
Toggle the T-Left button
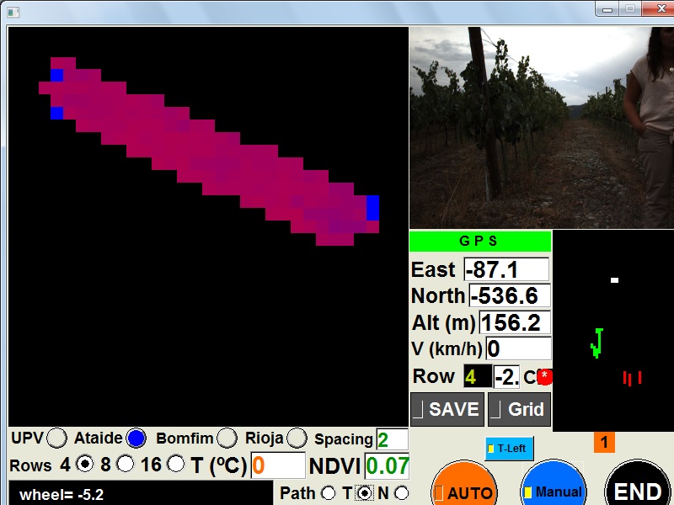510,449
